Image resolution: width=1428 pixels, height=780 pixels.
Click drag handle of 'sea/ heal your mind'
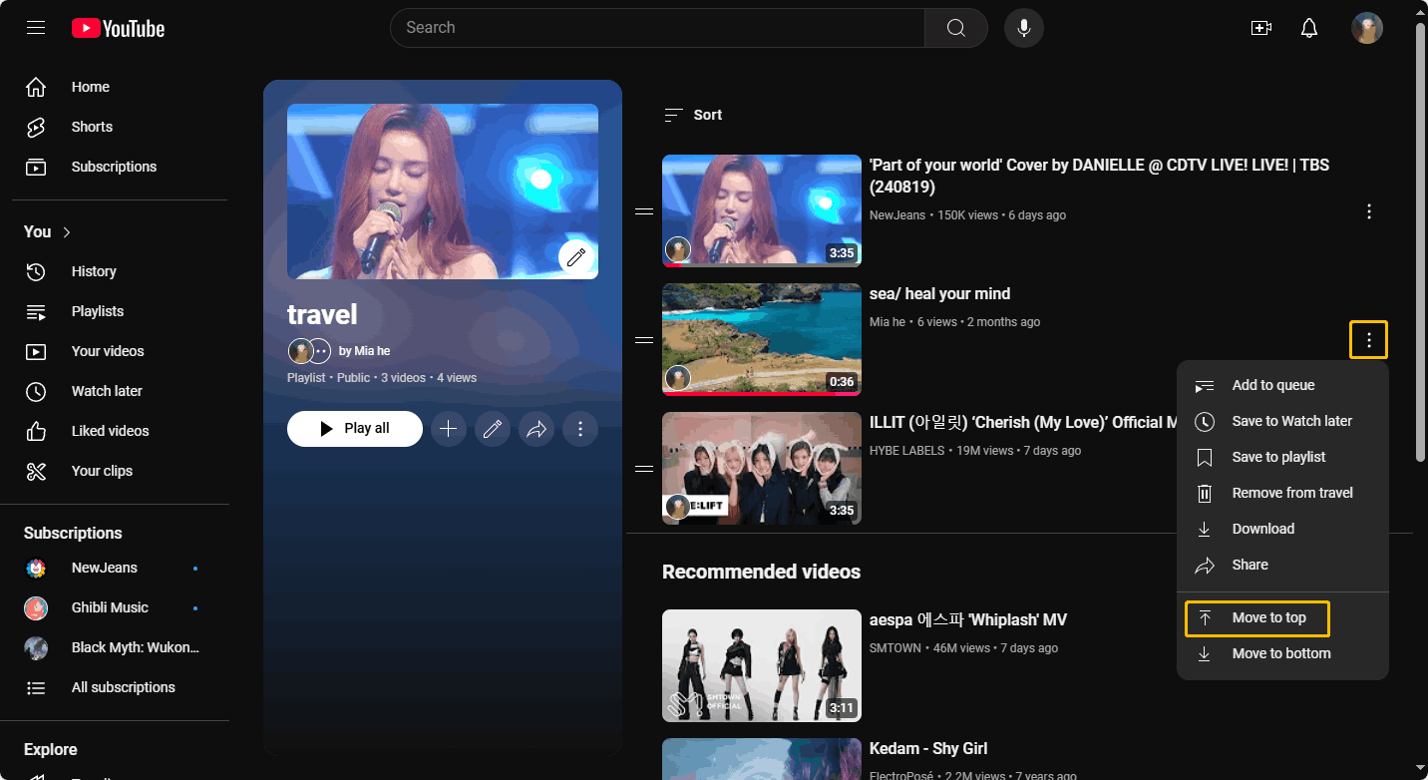click(x=644, y=340)
